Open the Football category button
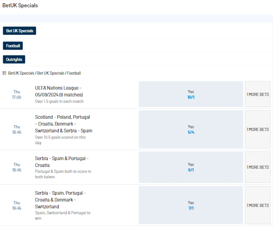 click(13, 46)
